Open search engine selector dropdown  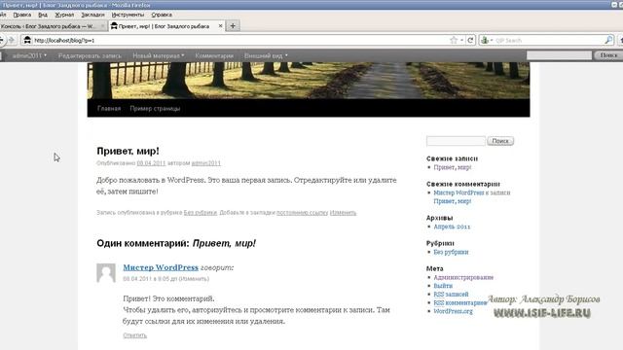coord(487,40)
